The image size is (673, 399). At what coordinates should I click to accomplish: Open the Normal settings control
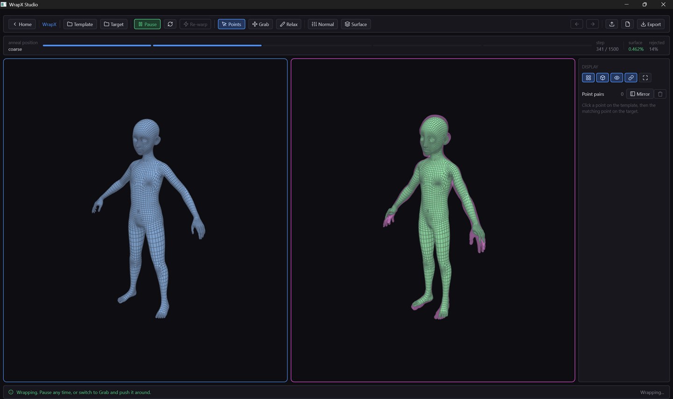[322, 24]
